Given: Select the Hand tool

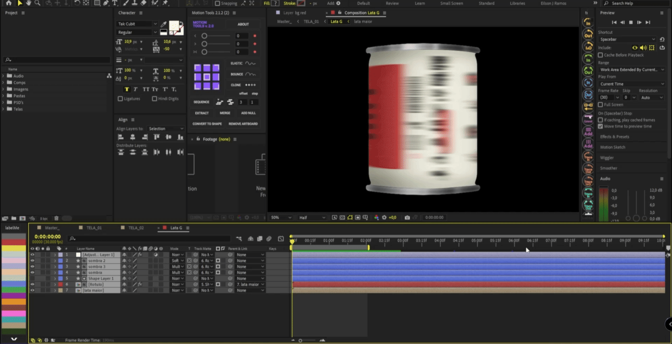Looking at the screenshot, I should click(x=28, y=3).
